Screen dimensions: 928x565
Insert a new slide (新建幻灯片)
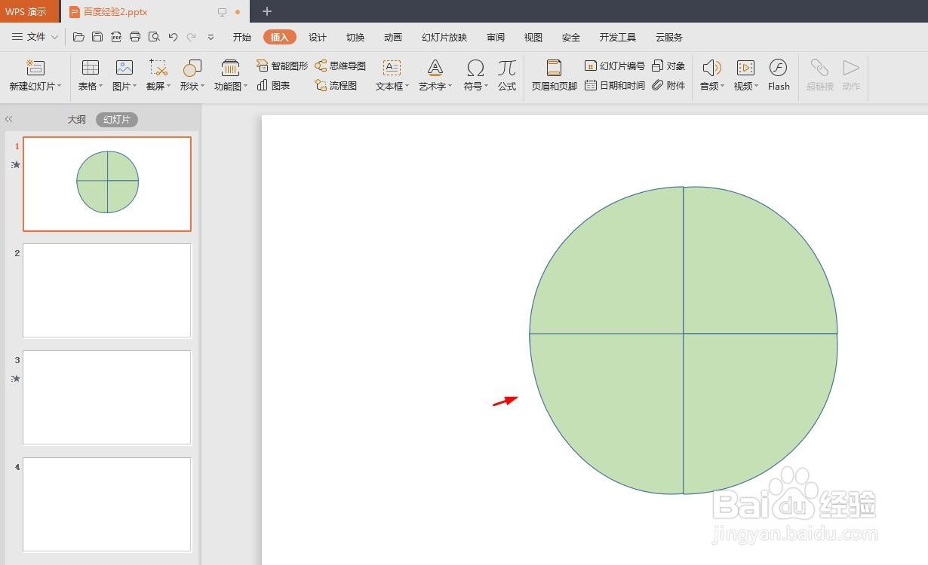pyautogui.click(x=35, y=75)
